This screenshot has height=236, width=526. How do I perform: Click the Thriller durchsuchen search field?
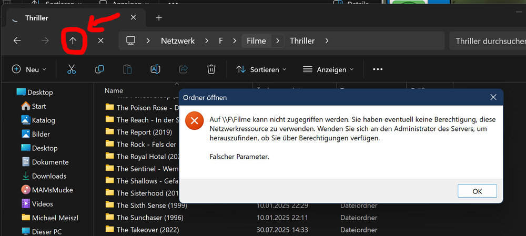tap(488, 41)
